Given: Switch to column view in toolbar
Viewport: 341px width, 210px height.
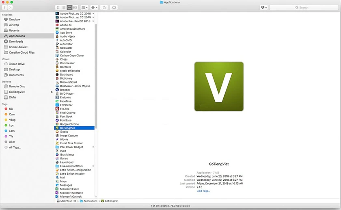Looking at the screenshot, I should (x=69, y=7).
